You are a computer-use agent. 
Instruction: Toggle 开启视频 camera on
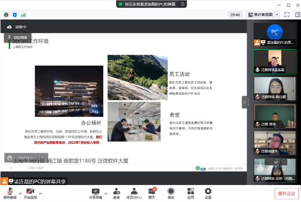[x=30, y=193]
